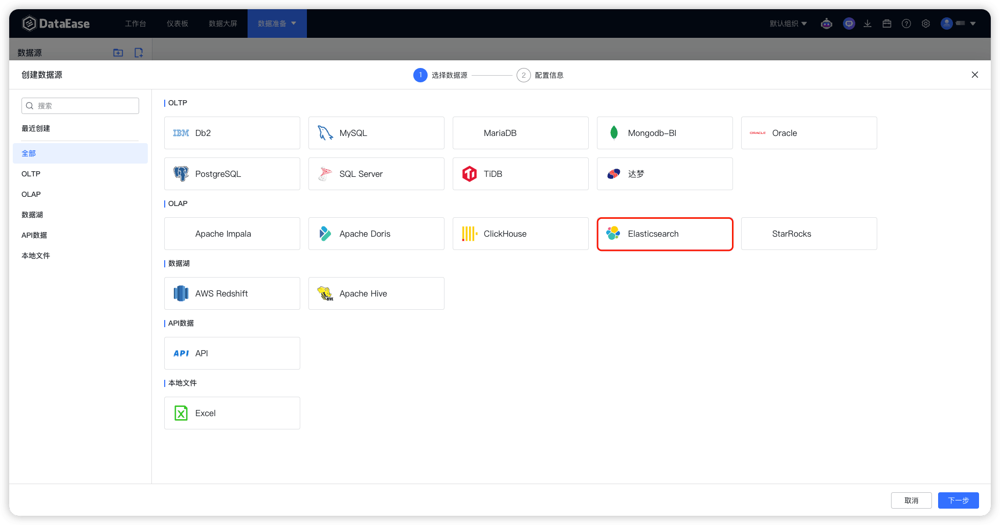Cancel with the 取消 button
This screenshot has height=525, width=1000.
pos(911,500)
